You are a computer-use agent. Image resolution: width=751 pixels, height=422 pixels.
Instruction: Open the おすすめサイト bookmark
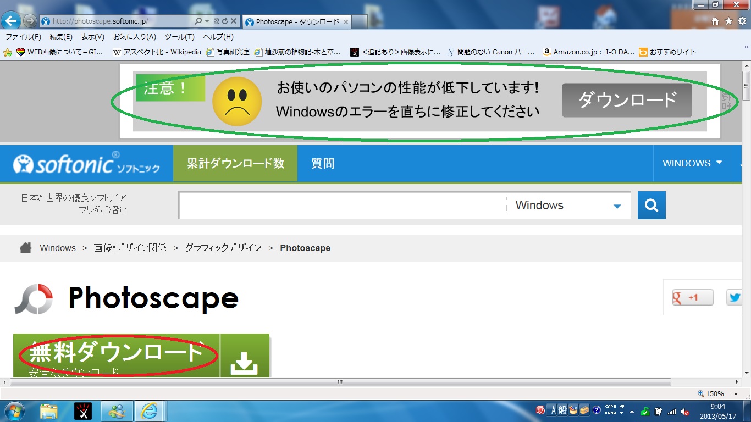668,52
